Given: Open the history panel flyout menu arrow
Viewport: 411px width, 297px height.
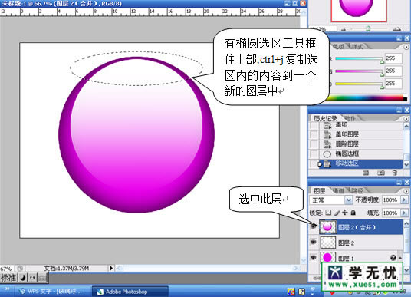Looking at the screenshot, I should [x=406, y=119].
